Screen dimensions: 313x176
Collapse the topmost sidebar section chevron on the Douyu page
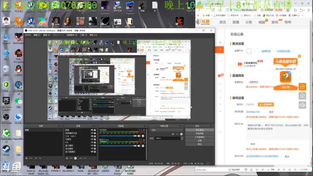(220, 43)
